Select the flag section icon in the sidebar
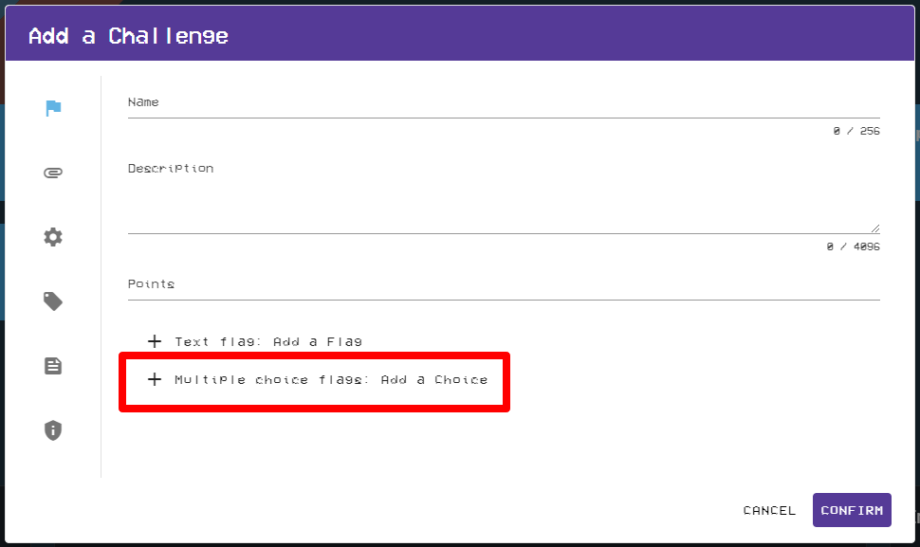Screen dimensions: 920x547 (53, 107)
